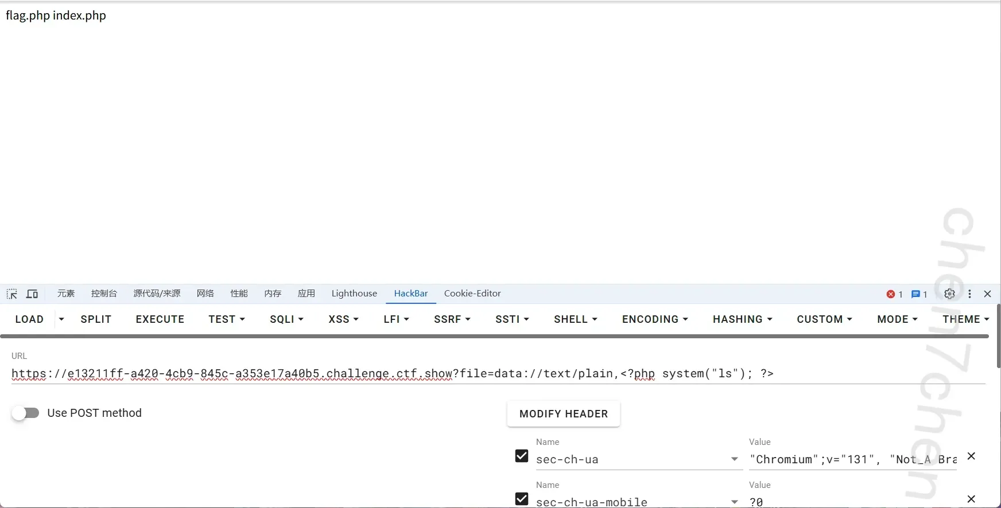Toggle the device toolbar icon
The image size is (1001, 508).
click(32, 294)
